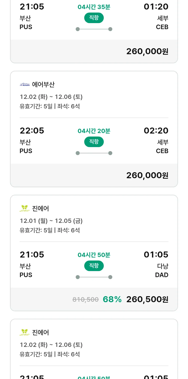
Task: Tap the 직항 badge on the 22:05 flight
Action: tap(94, 142)
